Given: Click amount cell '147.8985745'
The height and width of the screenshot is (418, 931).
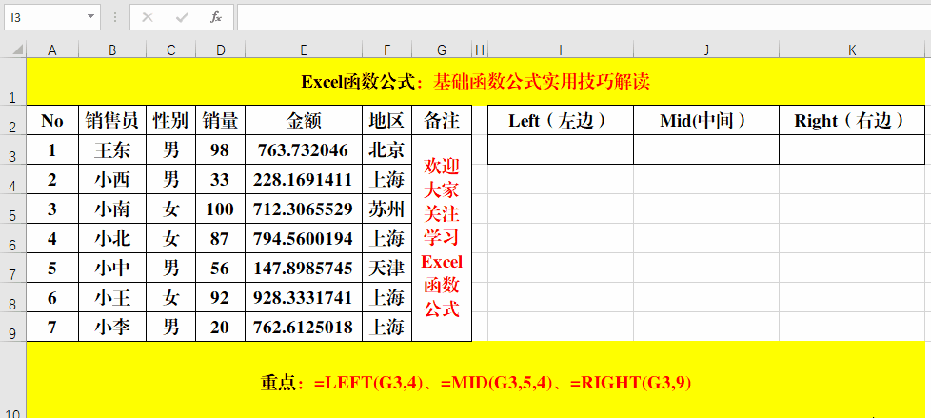Looking at the screenshot, I should click(304, 268).
